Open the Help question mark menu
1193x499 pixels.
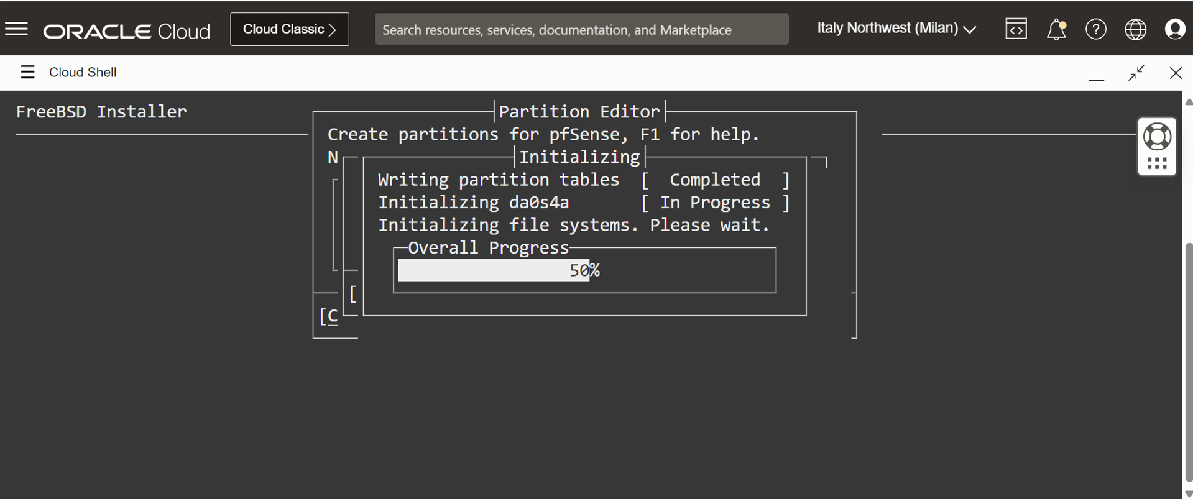(x=1095, y=29)
